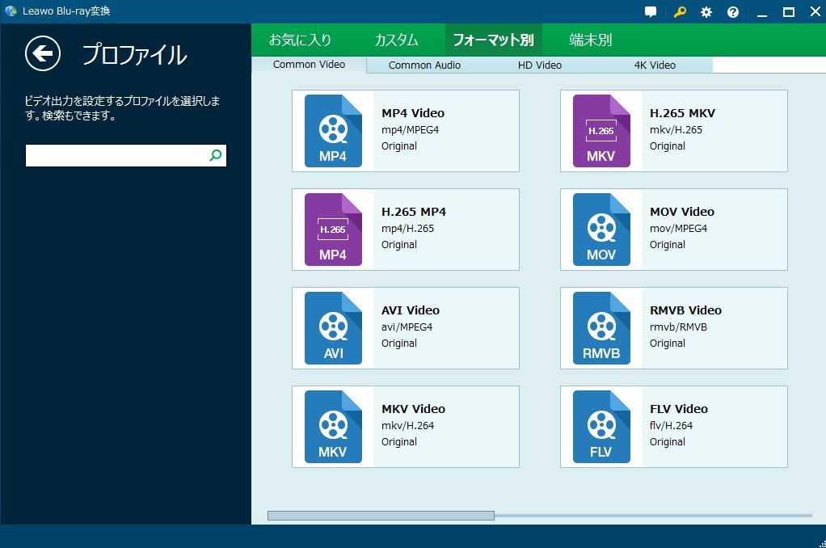Image resolution: width=826 pixels, height=548 pixels.
Task: Open the 端末別 tab
Action: click(590, 40)
